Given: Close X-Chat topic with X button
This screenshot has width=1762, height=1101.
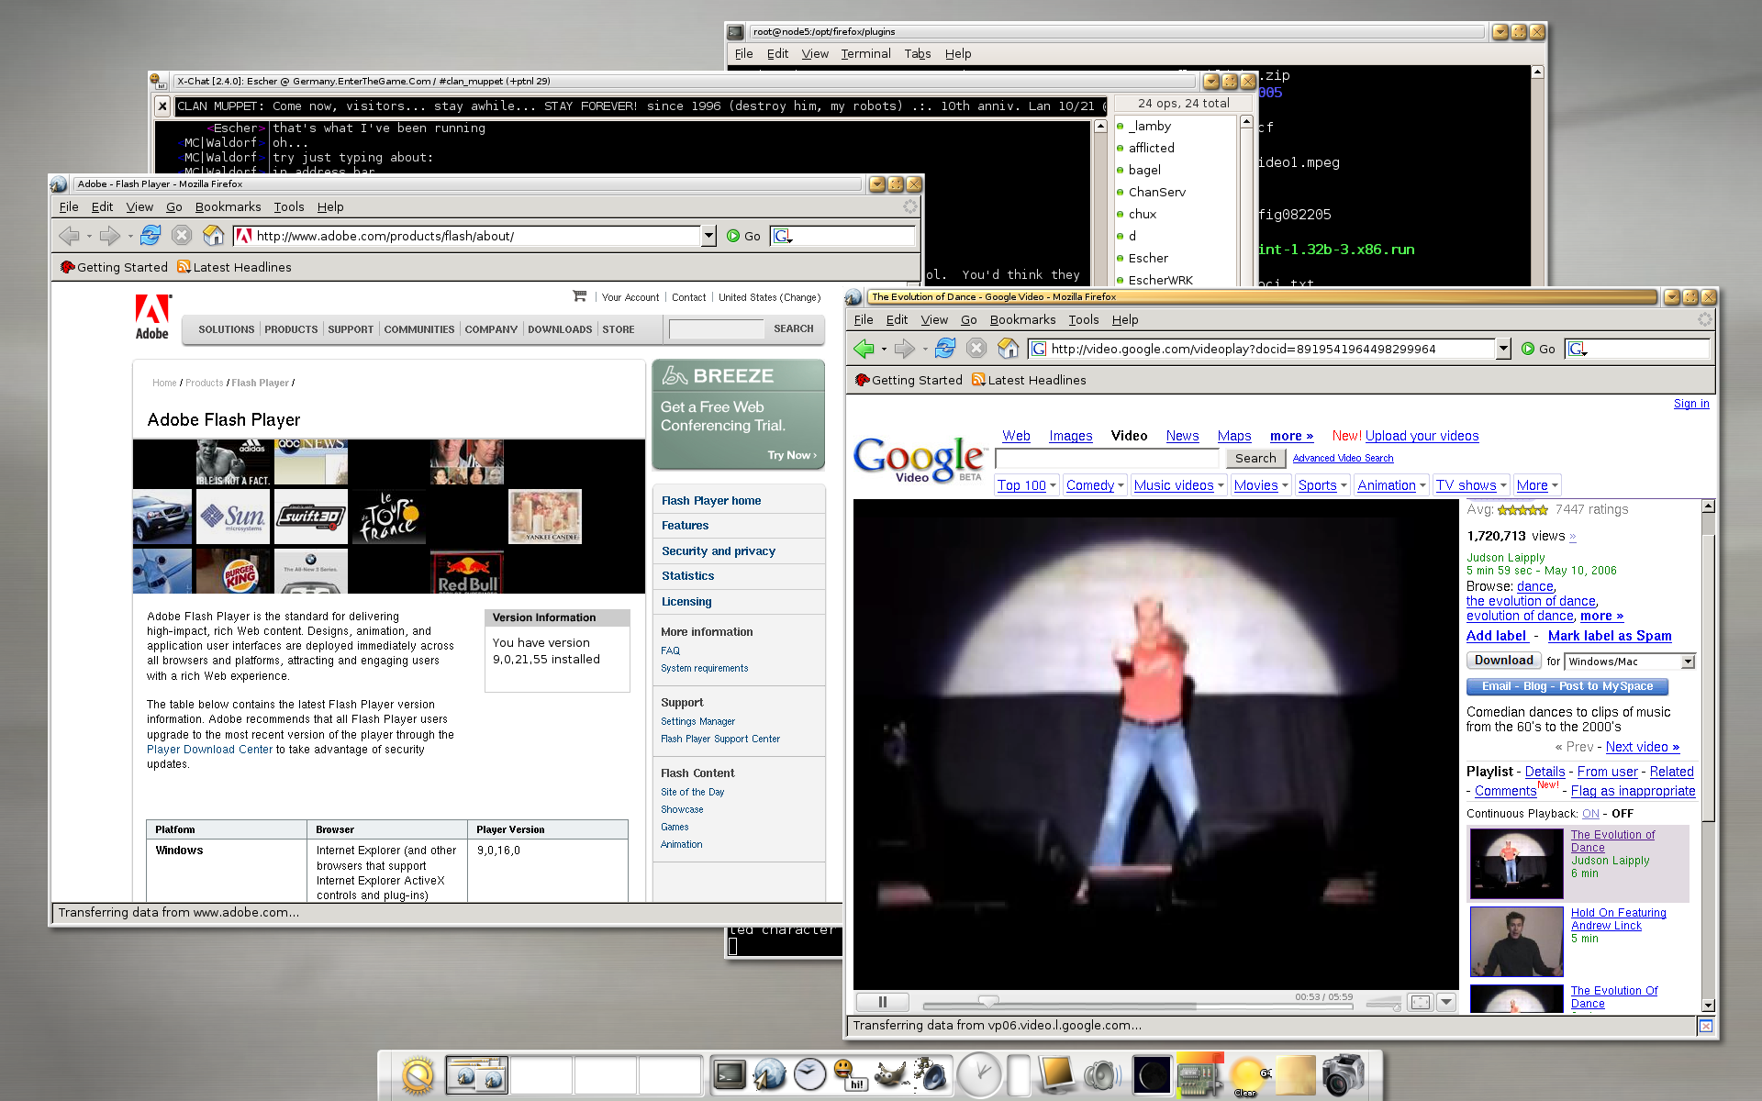Looking at the screenshot, I should (162, 106).
